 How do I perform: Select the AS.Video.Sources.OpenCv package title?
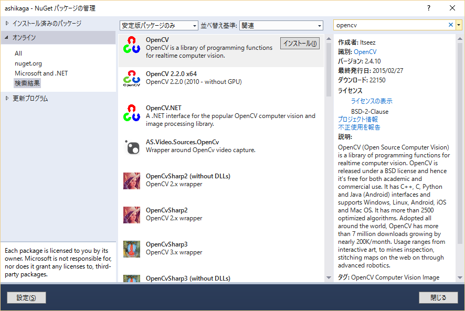[183, 142]
